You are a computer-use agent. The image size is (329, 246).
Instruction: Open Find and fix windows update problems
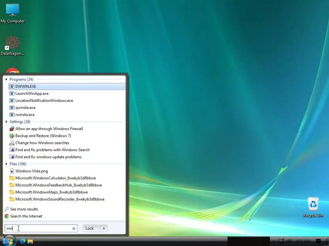pos(67,157)
